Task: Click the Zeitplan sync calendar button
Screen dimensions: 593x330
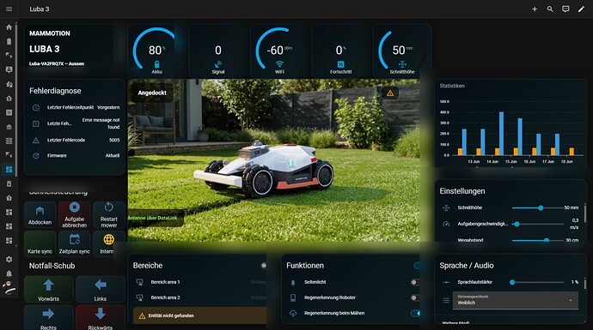Action: [74, 243]
